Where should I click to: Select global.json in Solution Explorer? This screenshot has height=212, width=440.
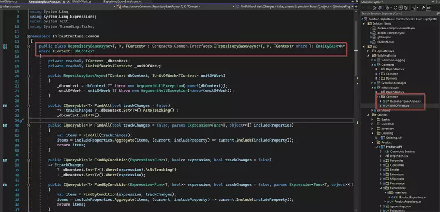[x=384, y=37]
